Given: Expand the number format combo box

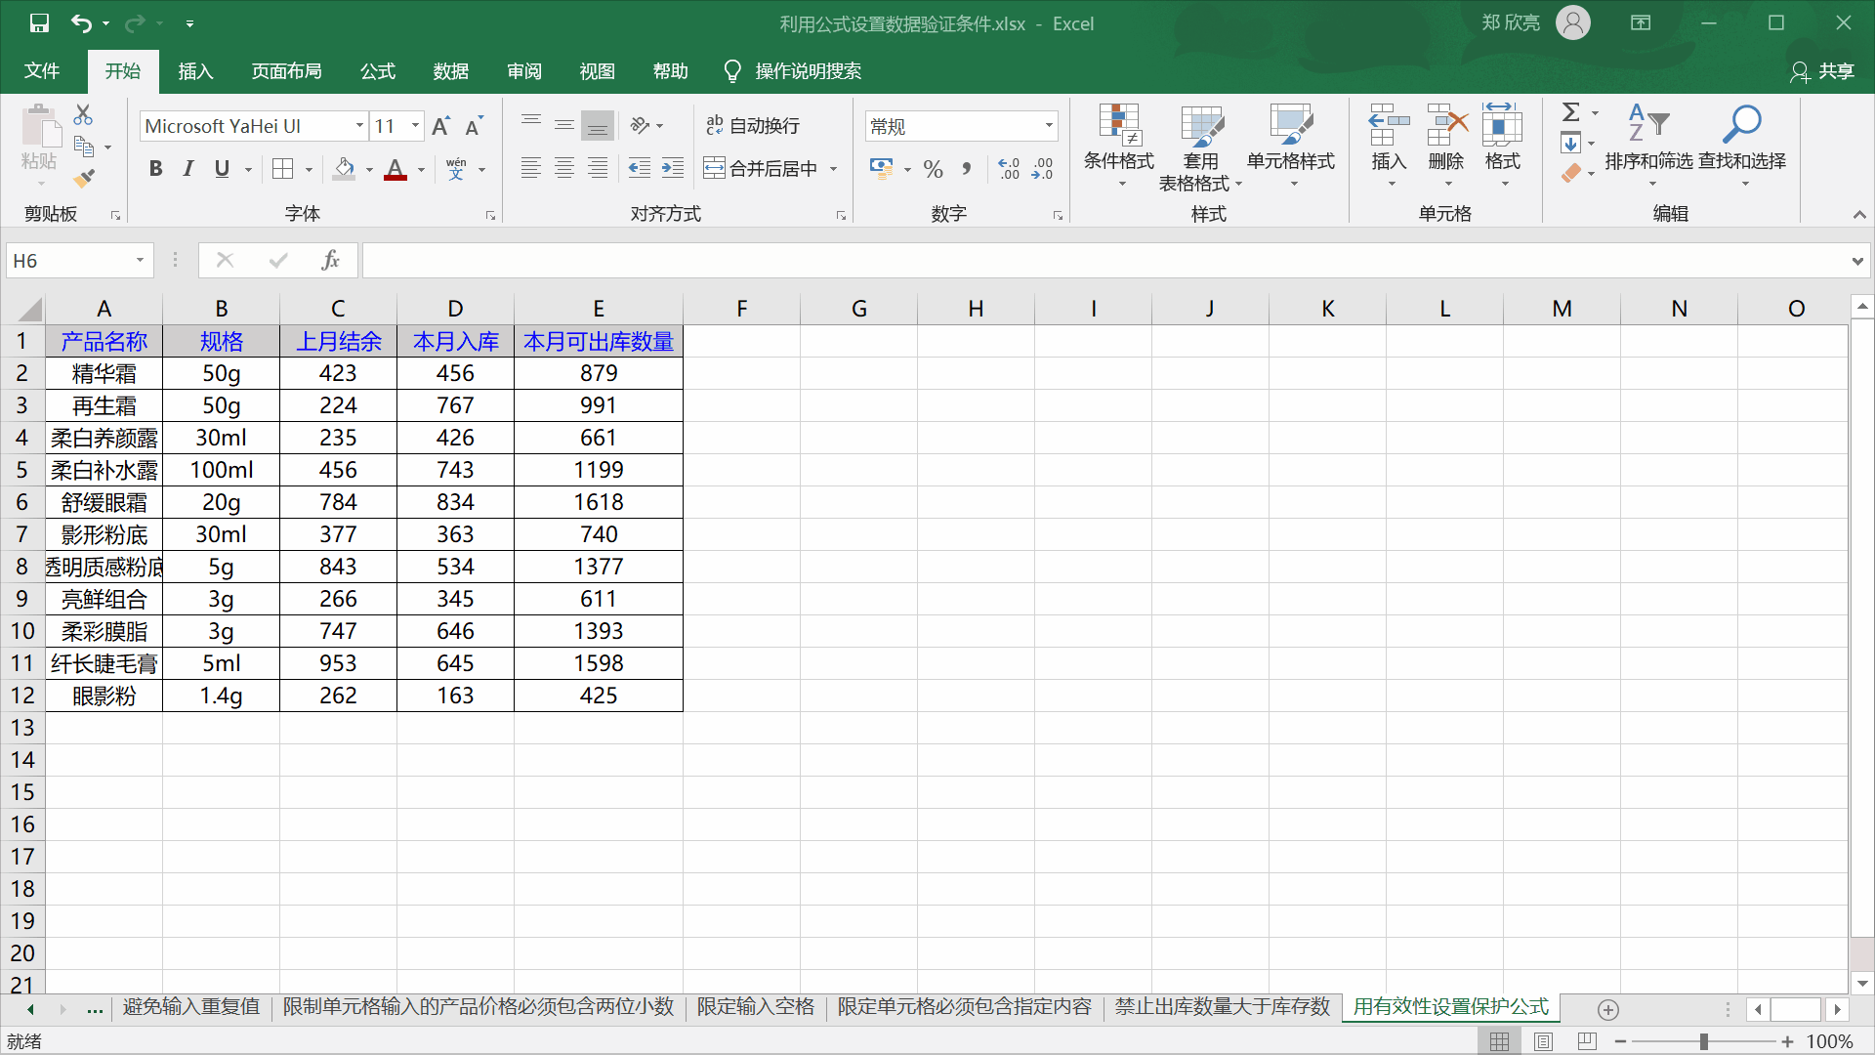Looking at the screenshot, I should 1049,126.
